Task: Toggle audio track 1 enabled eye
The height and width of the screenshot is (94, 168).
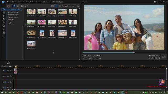Action: pyautogui.click(x=8, y=76)
